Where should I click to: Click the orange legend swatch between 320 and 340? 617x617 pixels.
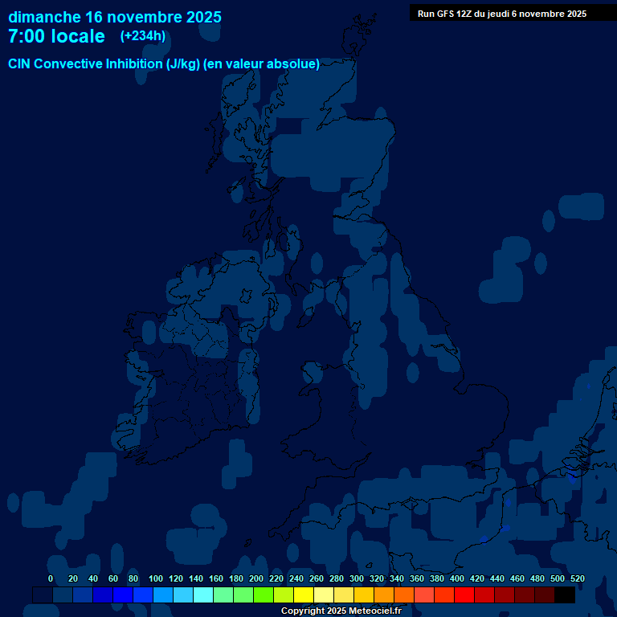tap(384, 595)
